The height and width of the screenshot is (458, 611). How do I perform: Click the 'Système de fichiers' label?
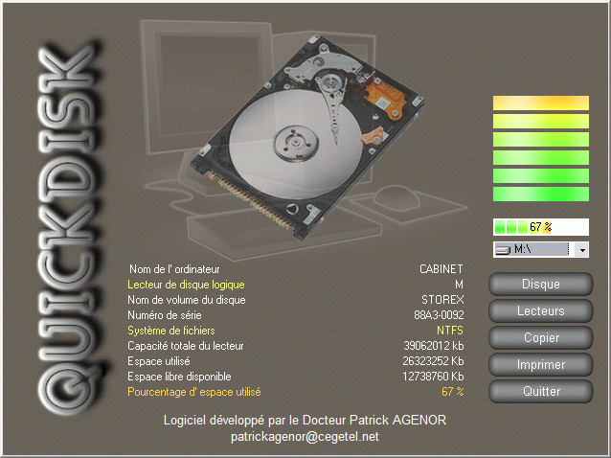(x=171, y=331)
